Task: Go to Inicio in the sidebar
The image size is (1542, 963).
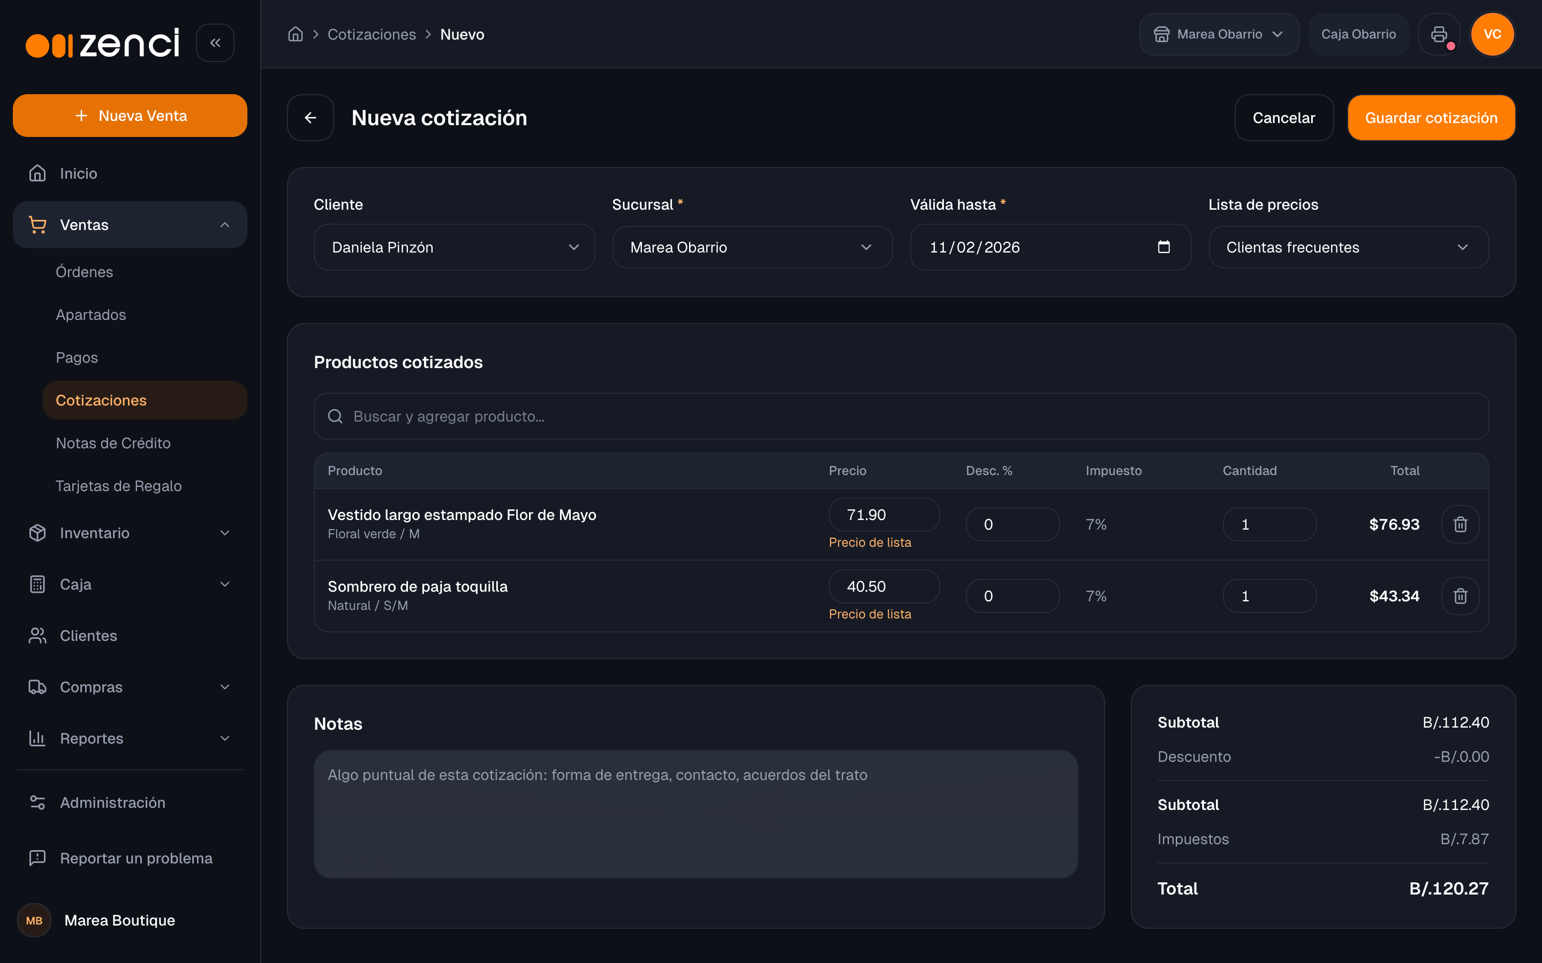Action: coord(130,173)
